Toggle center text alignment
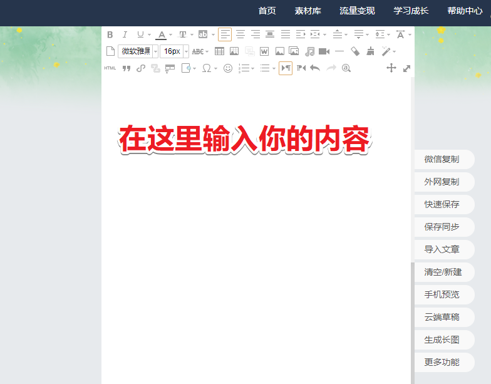 point(240,34)
